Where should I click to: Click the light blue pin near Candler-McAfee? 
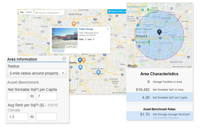pos(98,72)
